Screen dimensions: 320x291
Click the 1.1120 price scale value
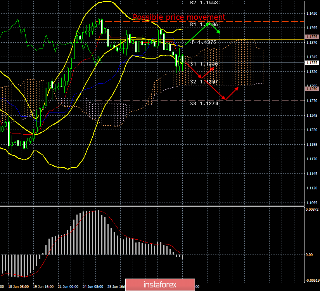(x=312, y=188)
